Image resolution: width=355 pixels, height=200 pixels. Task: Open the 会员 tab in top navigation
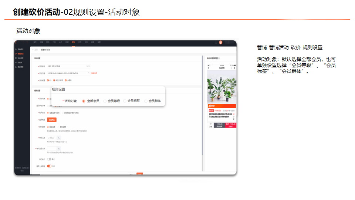click(x=60, y=42)
